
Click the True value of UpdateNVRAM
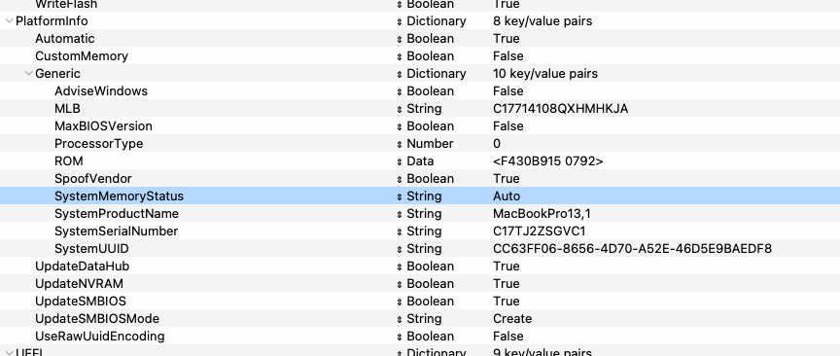pyautogui.click(x=507, y=284)
